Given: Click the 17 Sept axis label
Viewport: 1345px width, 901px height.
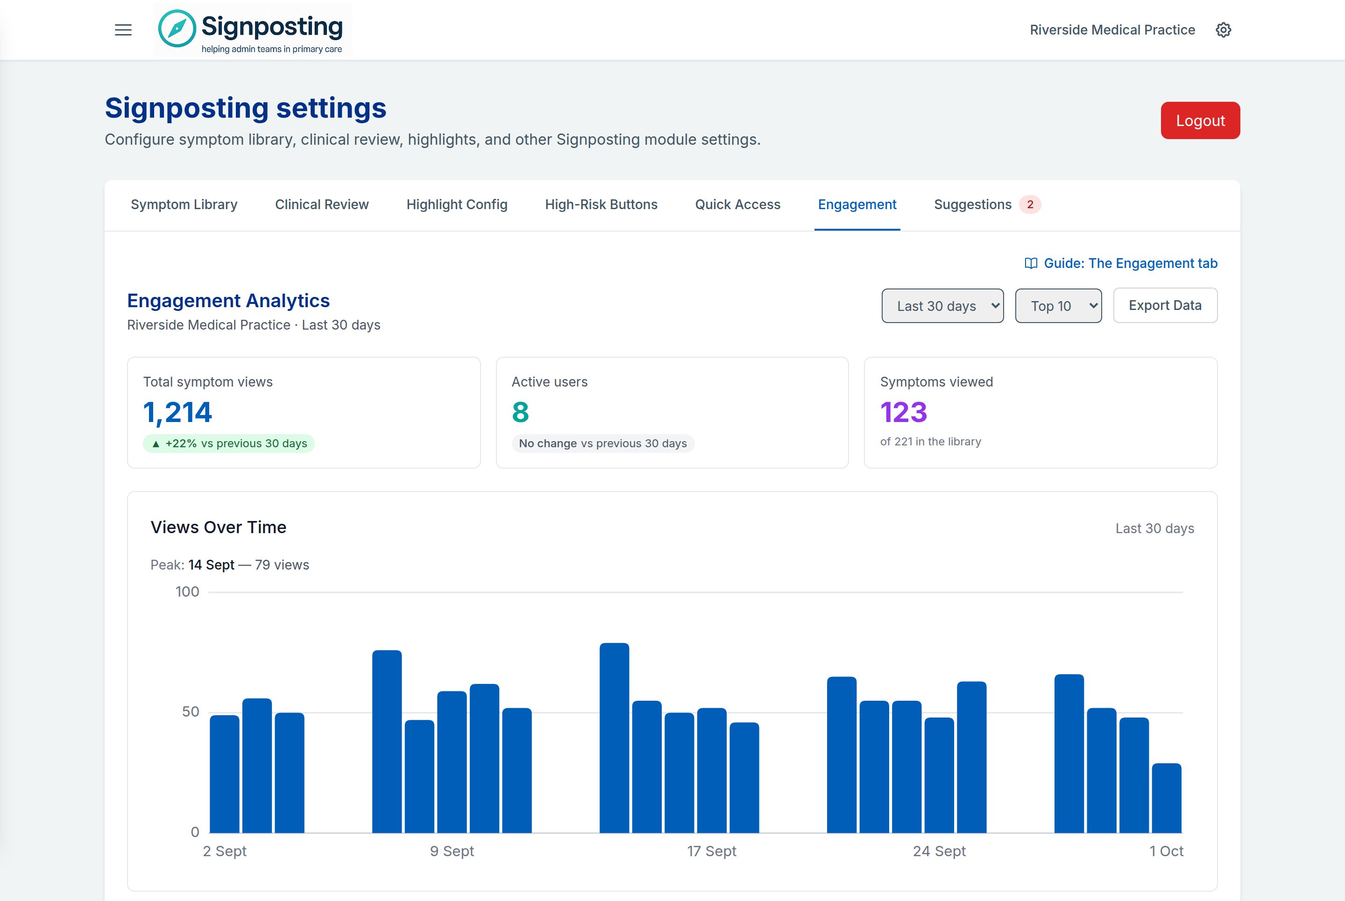Looking at the screenshot, I should point(711,851).
